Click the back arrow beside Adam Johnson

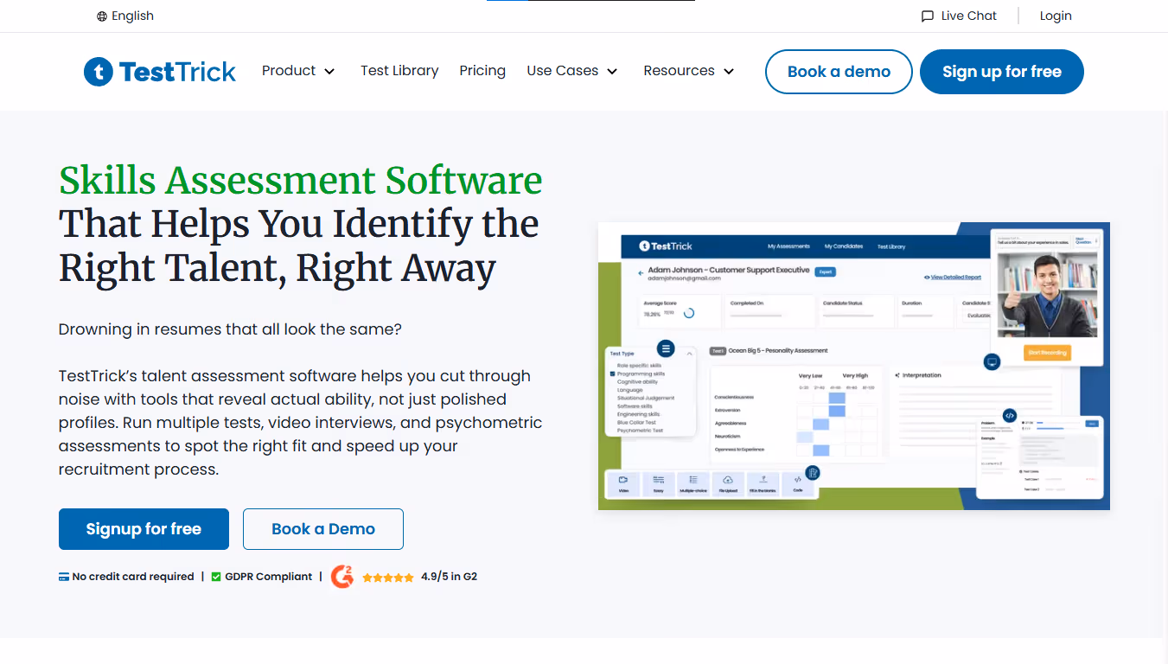pyautogui.click(x=640, y=273)
